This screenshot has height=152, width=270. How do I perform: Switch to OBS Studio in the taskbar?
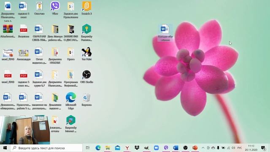click(x=185, y=148)
